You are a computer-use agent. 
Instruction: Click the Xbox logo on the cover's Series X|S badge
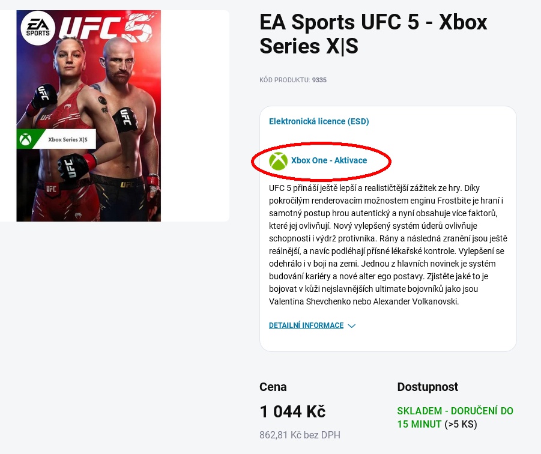coord(26,139)
